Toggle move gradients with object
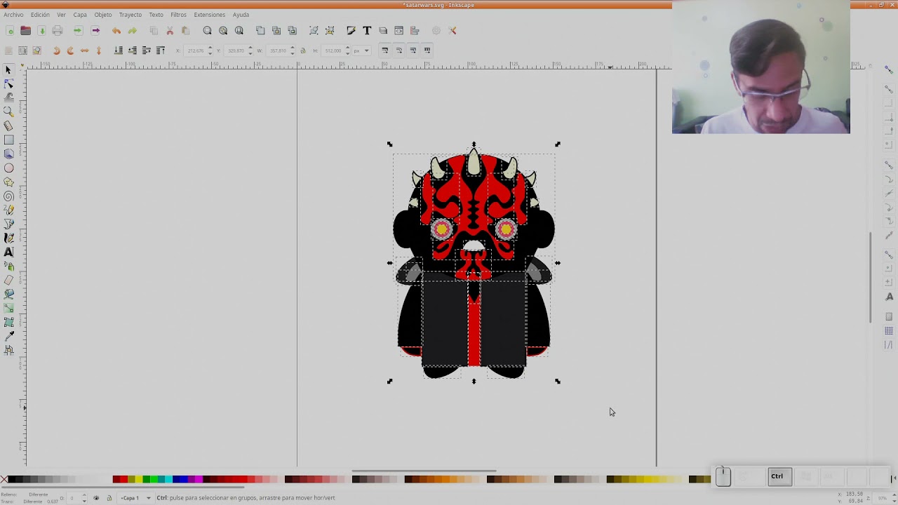The height and width of the screenshot is (505, 898). (x=413, y=50)
